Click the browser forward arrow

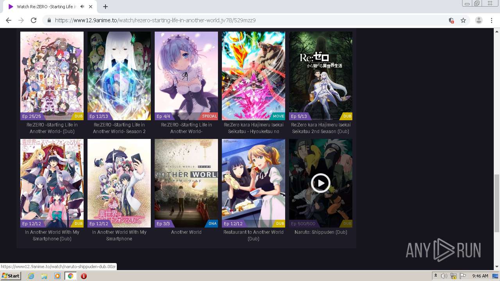tap(21, 20)
